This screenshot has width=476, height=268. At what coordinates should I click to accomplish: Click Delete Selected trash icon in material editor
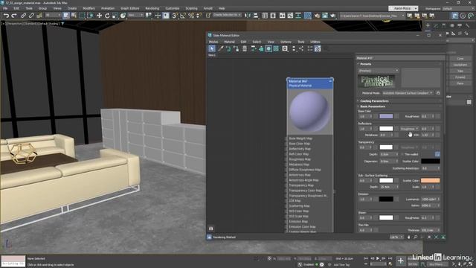pos(245,48)
